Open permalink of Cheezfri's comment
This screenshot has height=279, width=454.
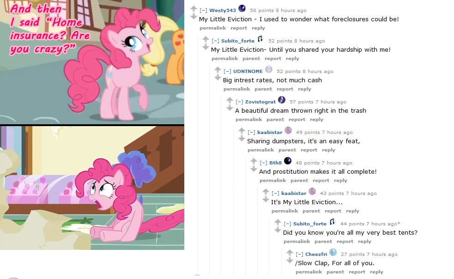pyautogui.click(x=309, y=272)
